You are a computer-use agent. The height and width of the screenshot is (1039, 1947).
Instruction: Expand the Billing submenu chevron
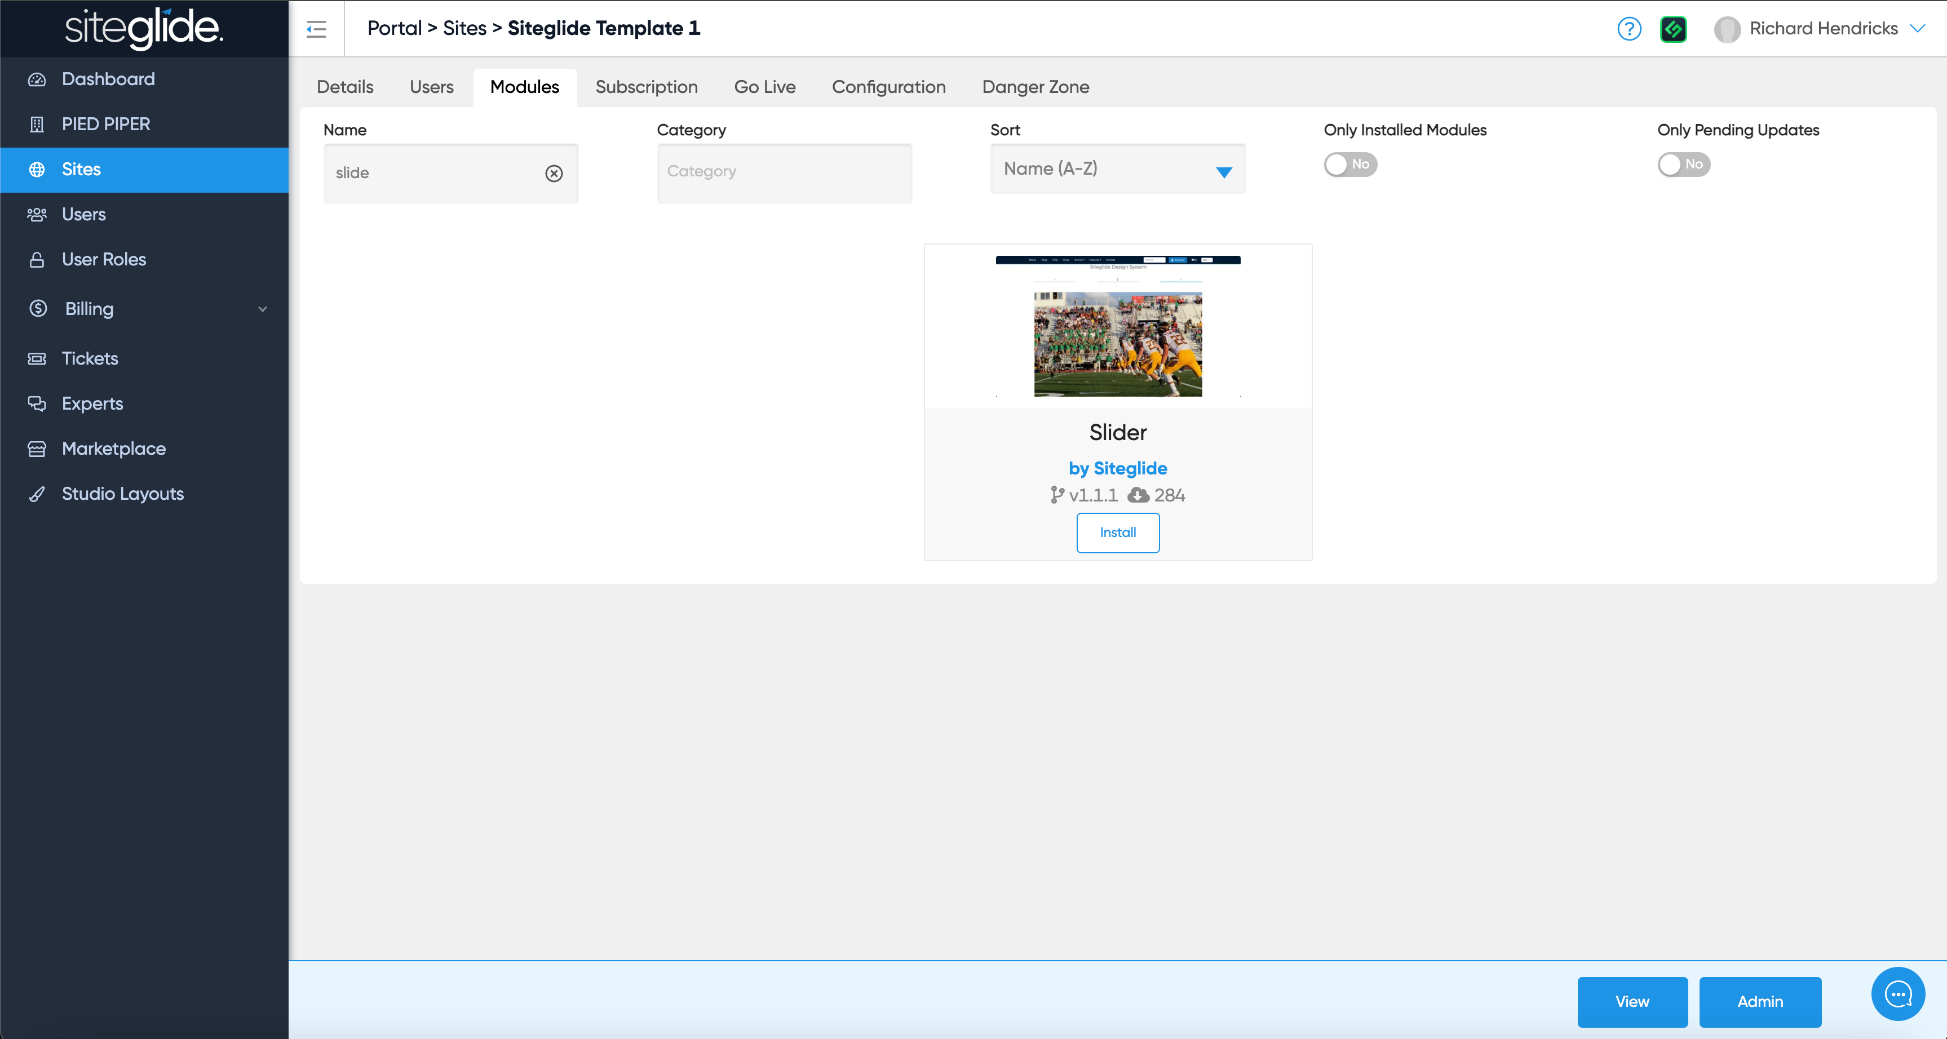(x=262, y=308)
